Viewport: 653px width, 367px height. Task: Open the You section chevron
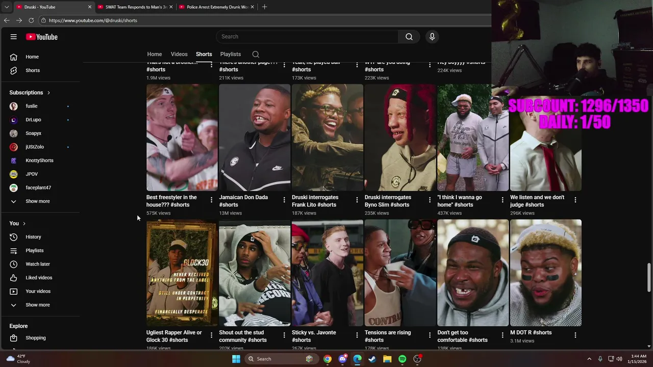coord(24,224)
